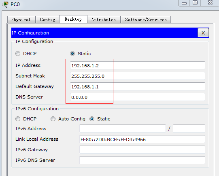Screen dimensions: 219x176
Task: Select the IPv4 DHCP radio button
Action: click(18, 54)
